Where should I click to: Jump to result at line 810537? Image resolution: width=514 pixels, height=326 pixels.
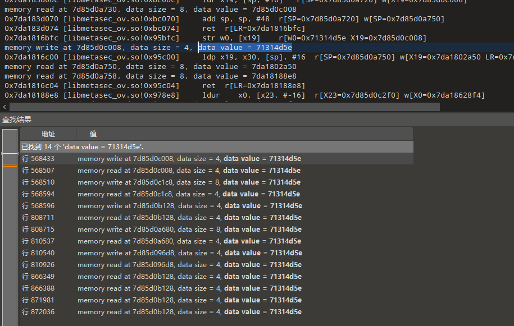(x=38, y=241)
